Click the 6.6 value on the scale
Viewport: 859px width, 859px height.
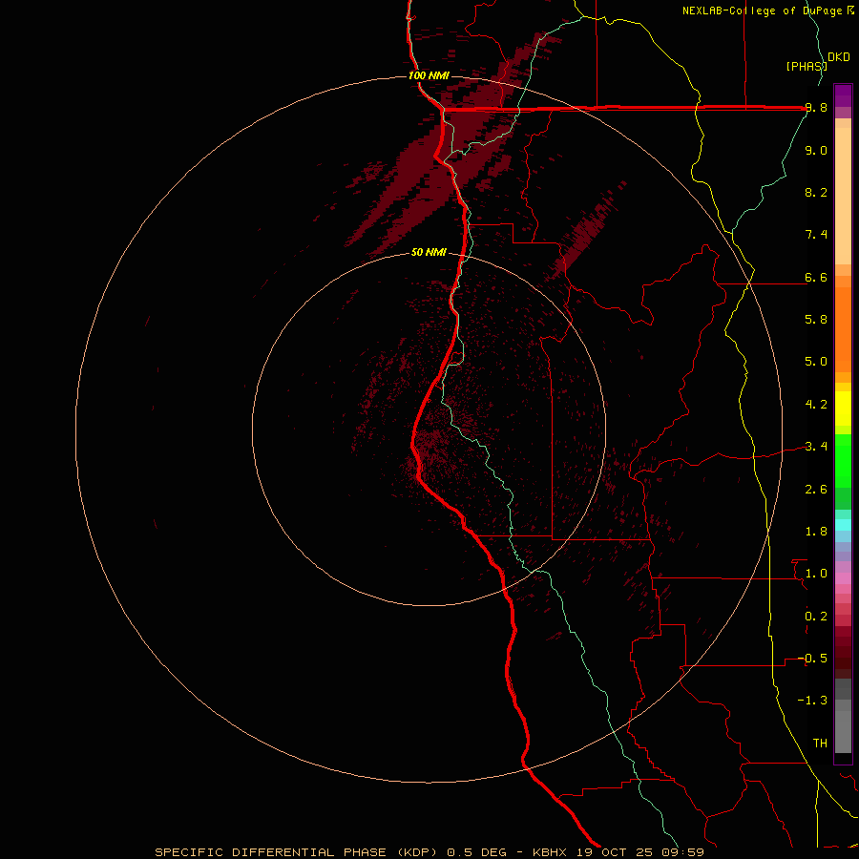point(816,277)
